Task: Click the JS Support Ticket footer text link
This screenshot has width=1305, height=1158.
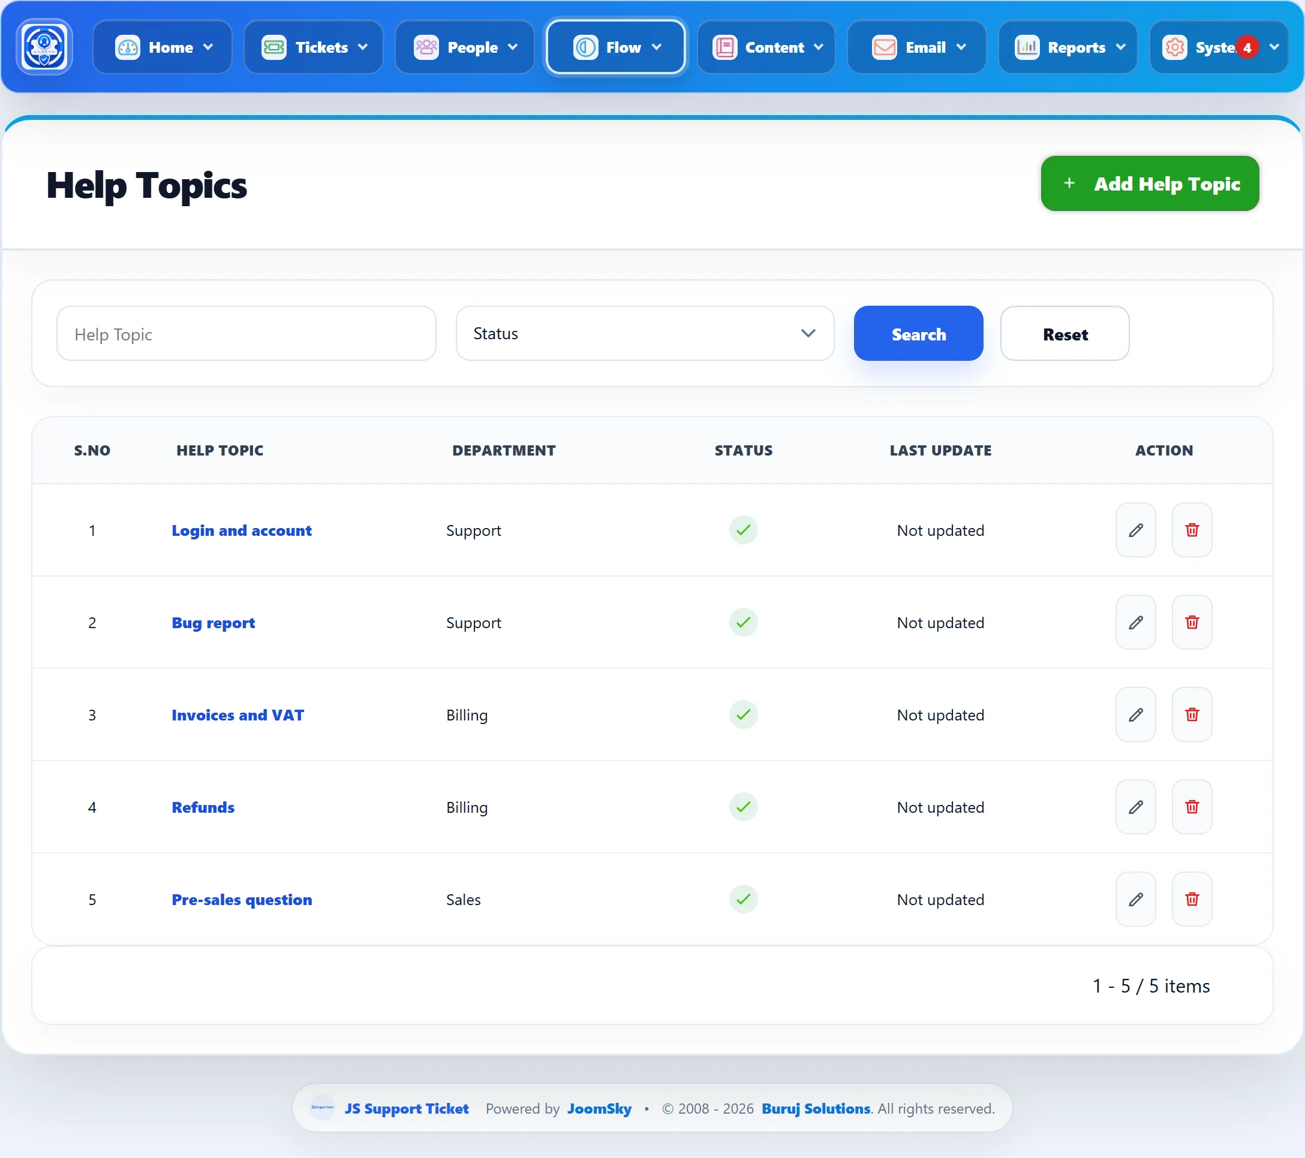Action: tap(406, 1108)
